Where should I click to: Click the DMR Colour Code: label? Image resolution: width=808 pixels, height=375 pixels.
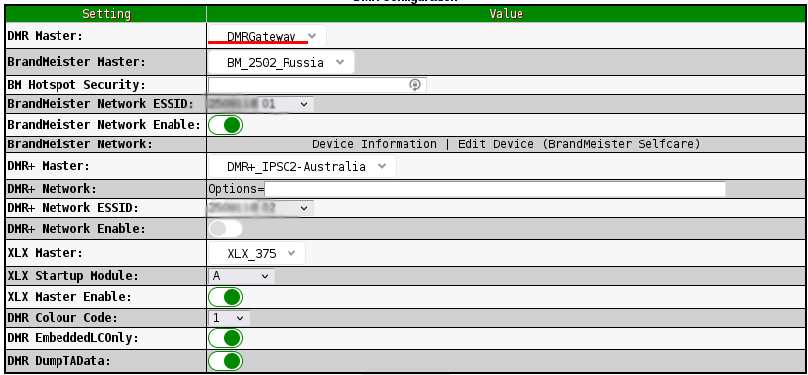pos(62,318)
